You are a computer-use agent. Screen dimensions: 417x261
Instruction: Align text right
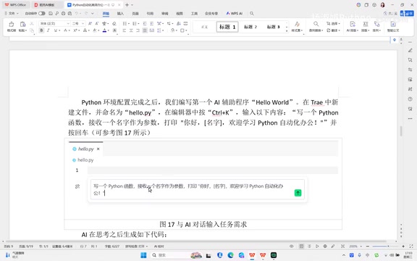tap(138, 30)
